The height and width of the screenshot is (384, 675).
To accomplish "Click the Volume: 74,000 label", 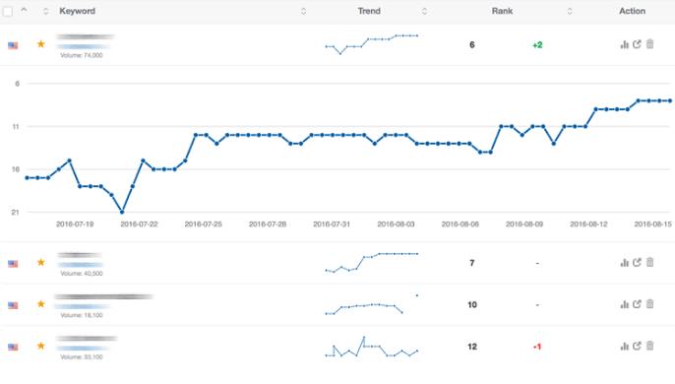I will pos(82,55).
